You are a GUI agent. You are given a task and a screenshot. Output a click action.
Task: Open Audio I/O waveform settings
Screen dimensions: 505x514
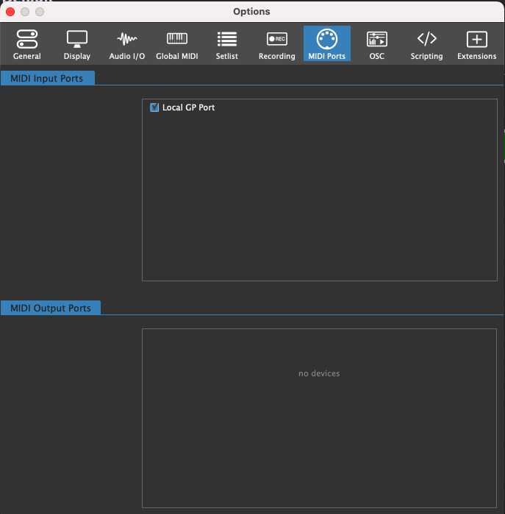tap(127, 44)
